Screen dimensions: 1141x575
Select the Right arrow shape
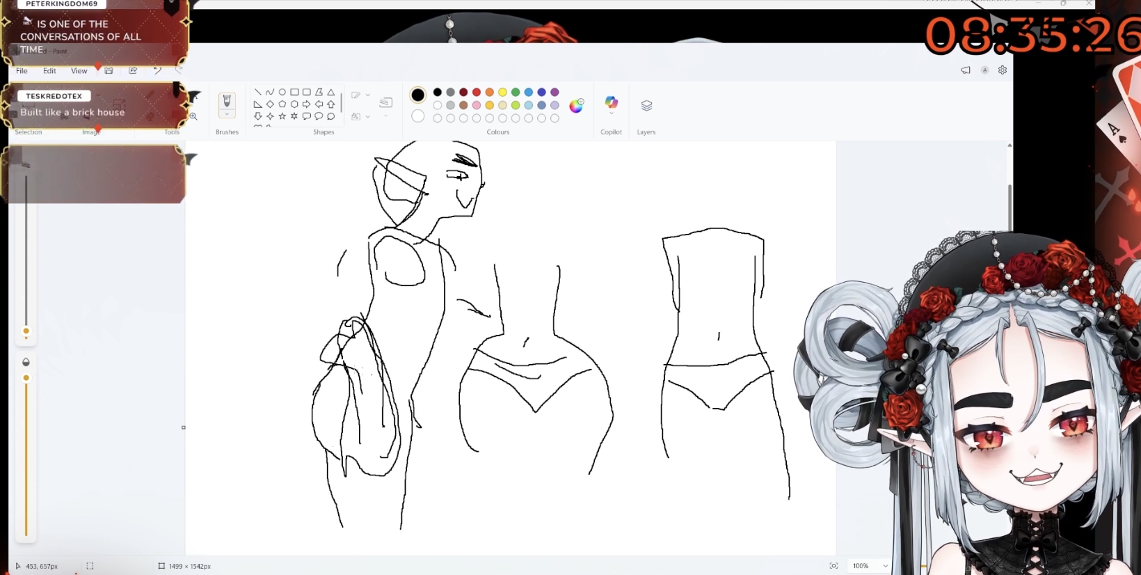coord(307,104)
